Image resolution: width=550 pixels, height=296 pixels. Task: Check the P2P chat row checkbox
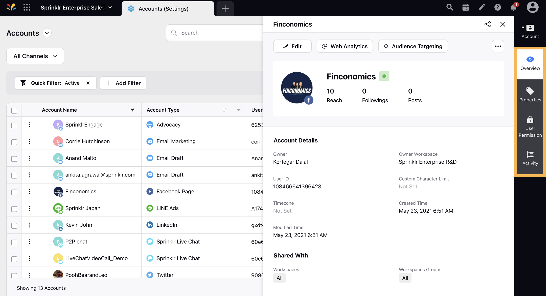(14, 242)
